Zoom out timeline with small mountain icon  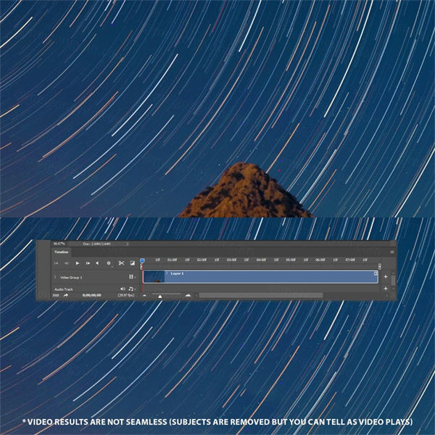[144, 296]
